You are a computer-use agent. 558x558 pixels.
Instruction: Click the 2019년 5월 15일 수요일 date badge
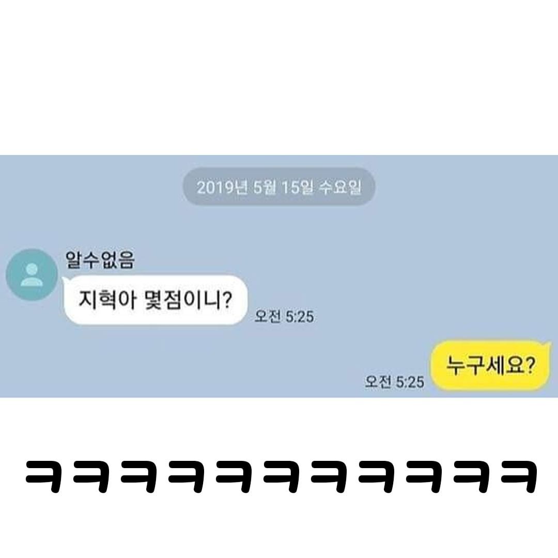point(279,187)
